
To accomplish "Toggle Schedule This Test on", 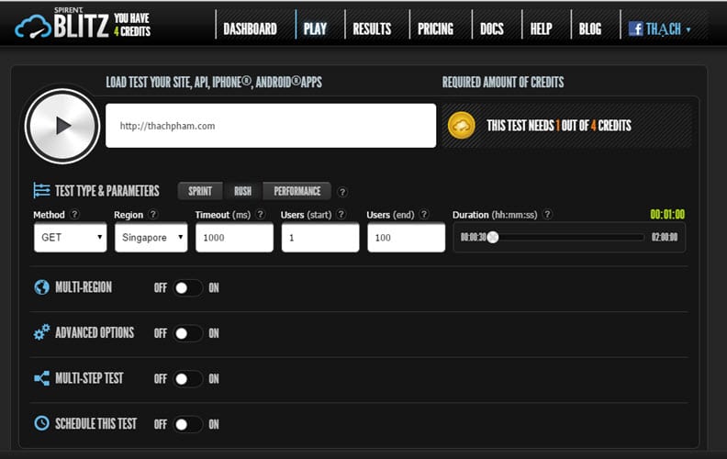I will 188,424.
